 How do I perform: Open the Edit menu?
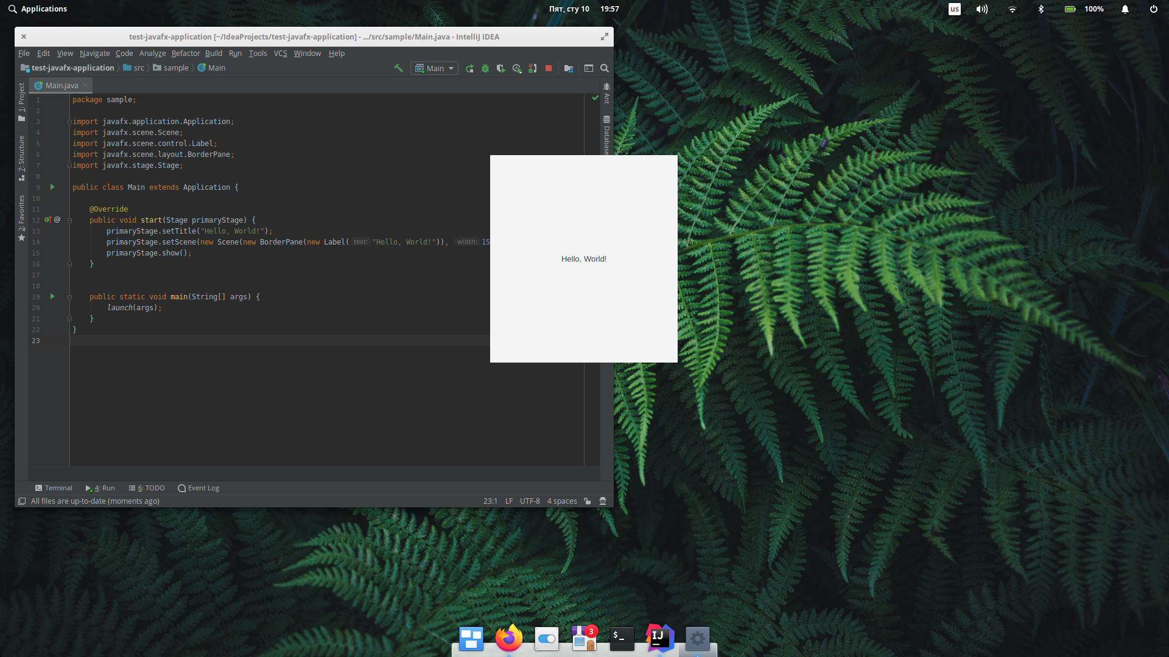[43, 54]
